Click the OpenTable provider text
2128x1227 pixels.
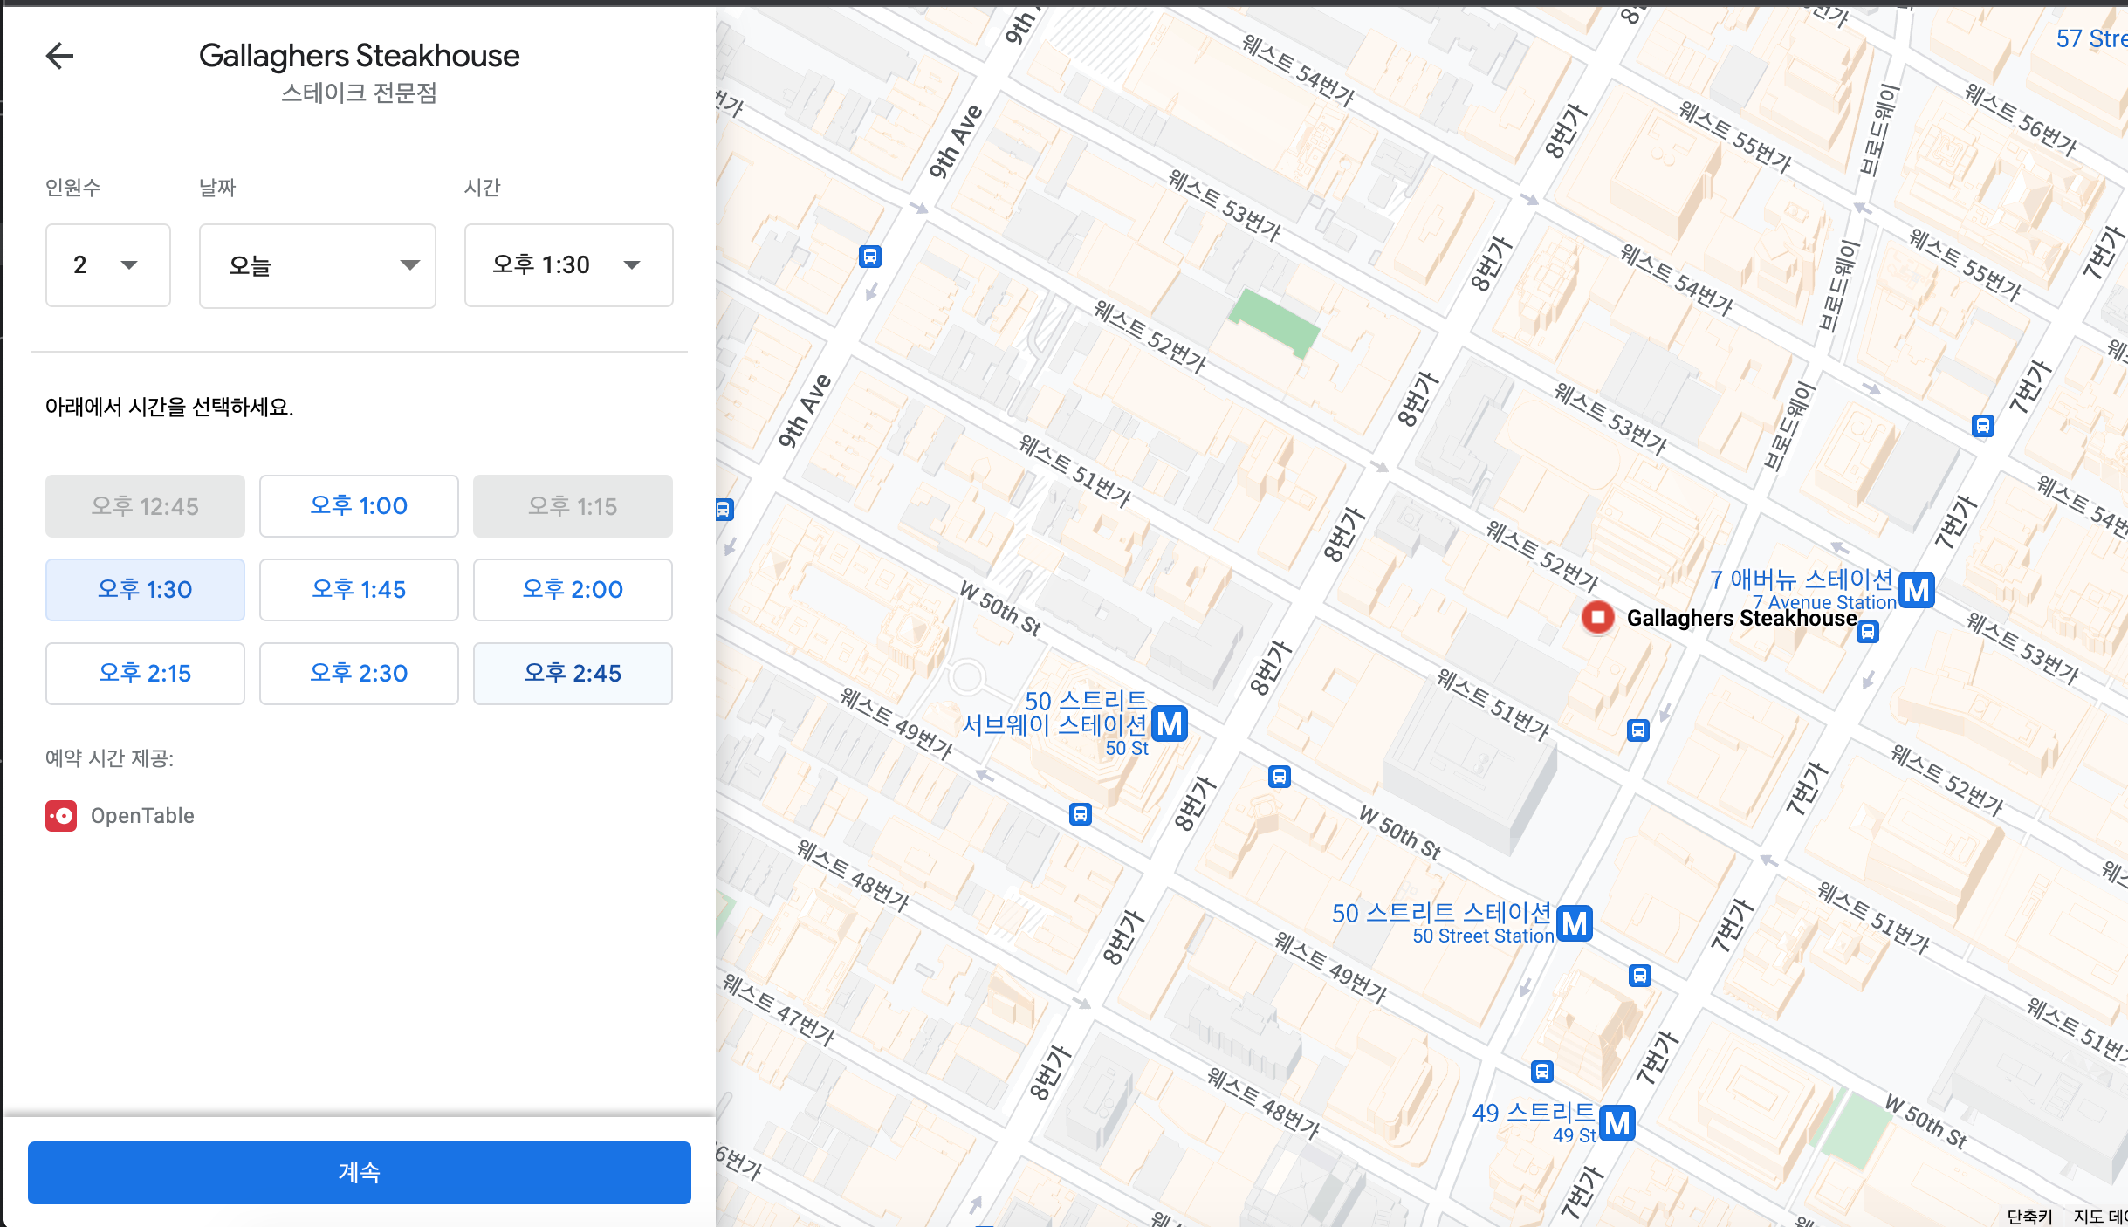[x=142, y=816]
